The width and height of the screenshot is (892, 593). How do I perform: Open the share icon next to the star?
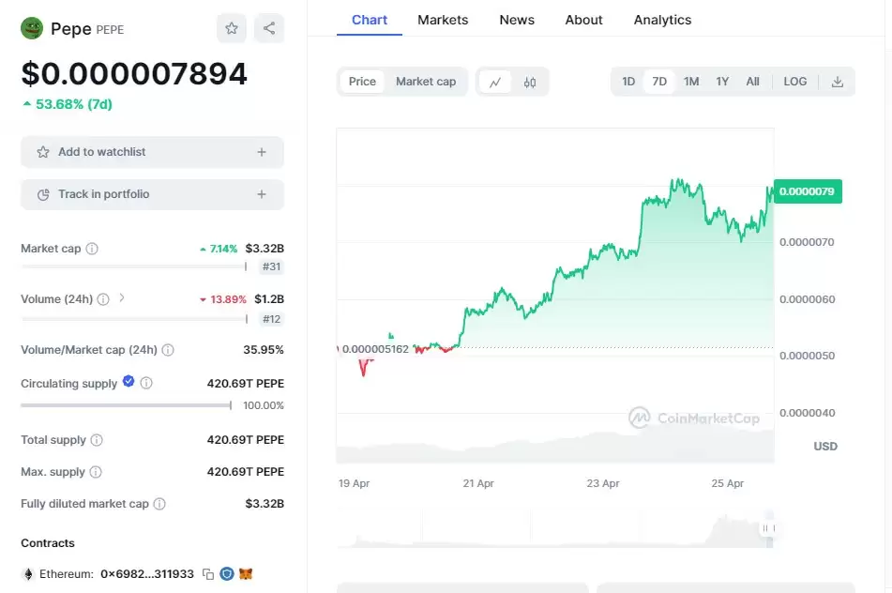pyautogui.click(x=269, y=28)
